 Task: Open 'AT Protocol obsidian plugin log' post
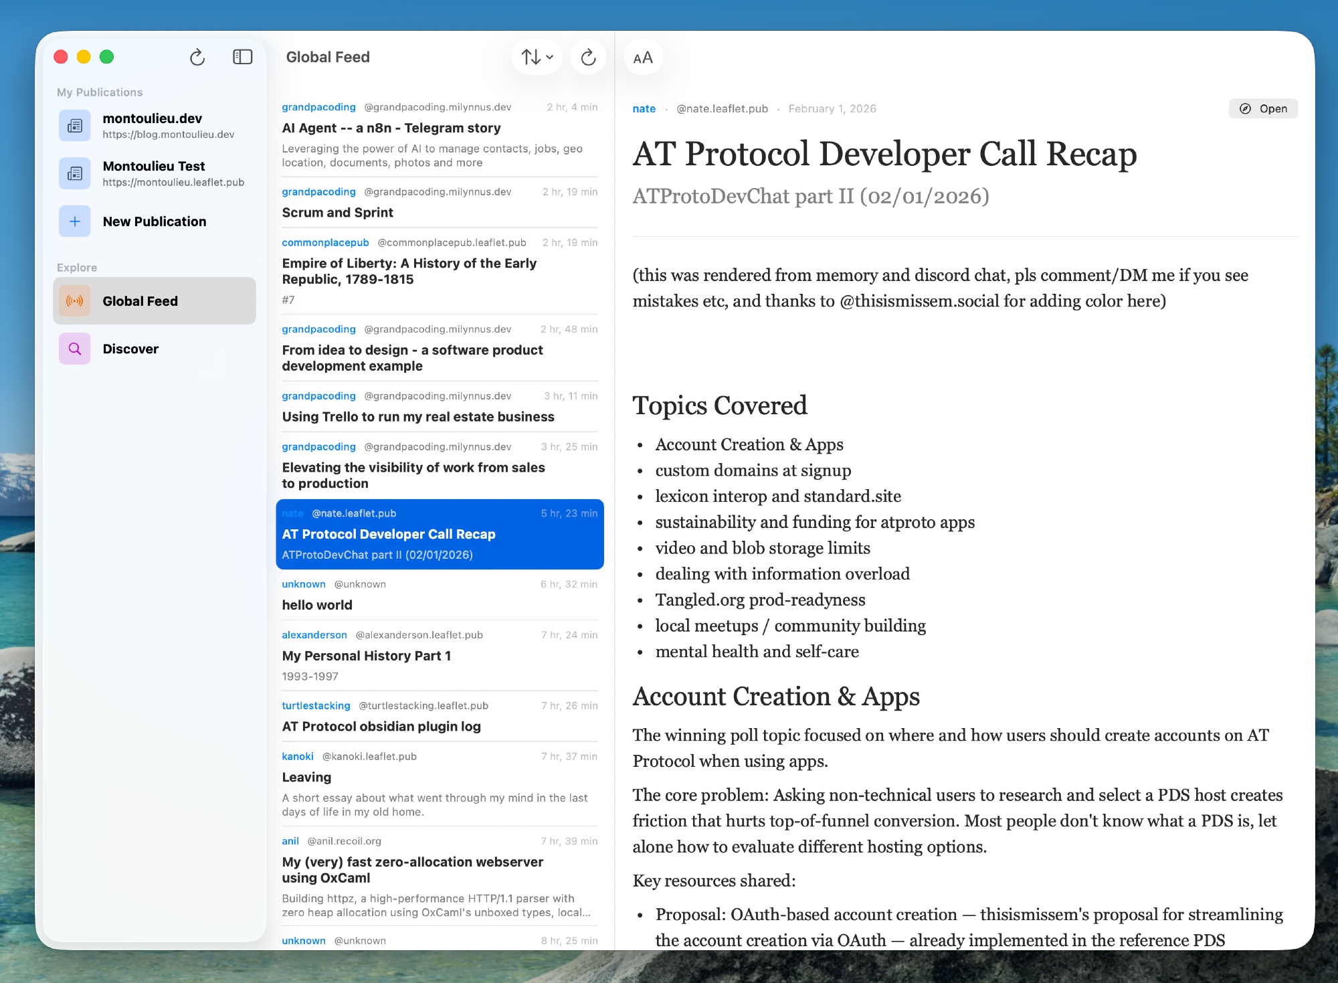(x=381, y=726)
